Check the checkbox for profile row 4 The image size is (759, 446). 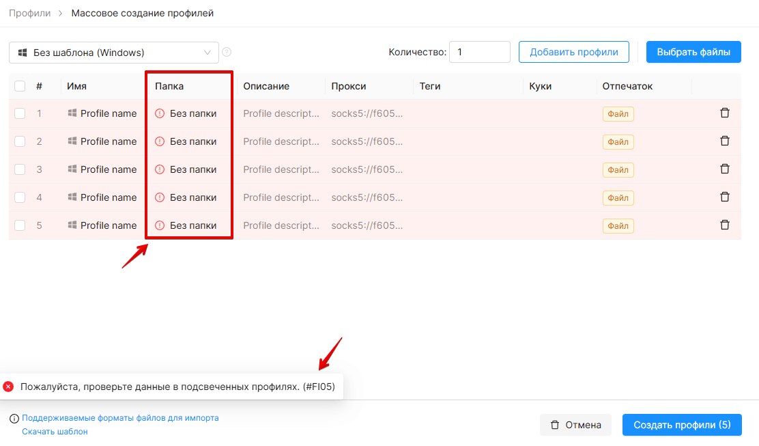[x=20, y=197]
